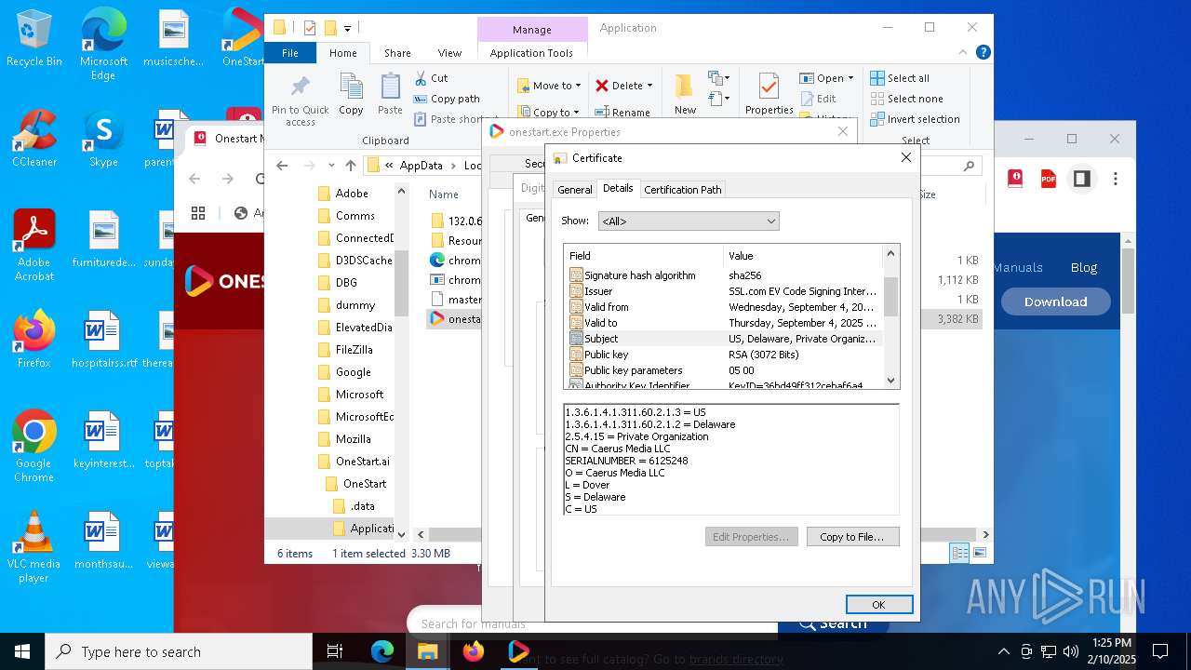The height and width of the screenshot is (670, 1191).
Task: Launch Microsoft Edge from the desktop
Action: [103, 45]
